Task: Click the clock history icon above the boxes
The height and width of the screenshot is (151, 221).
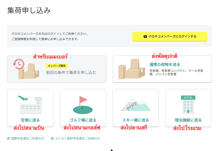Action: 19,64
